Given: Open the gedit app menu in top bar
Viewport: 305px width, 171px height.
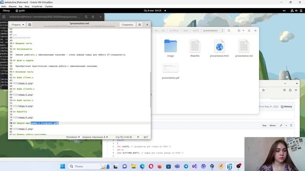Looking at the screenshot, I should point(20,10).
